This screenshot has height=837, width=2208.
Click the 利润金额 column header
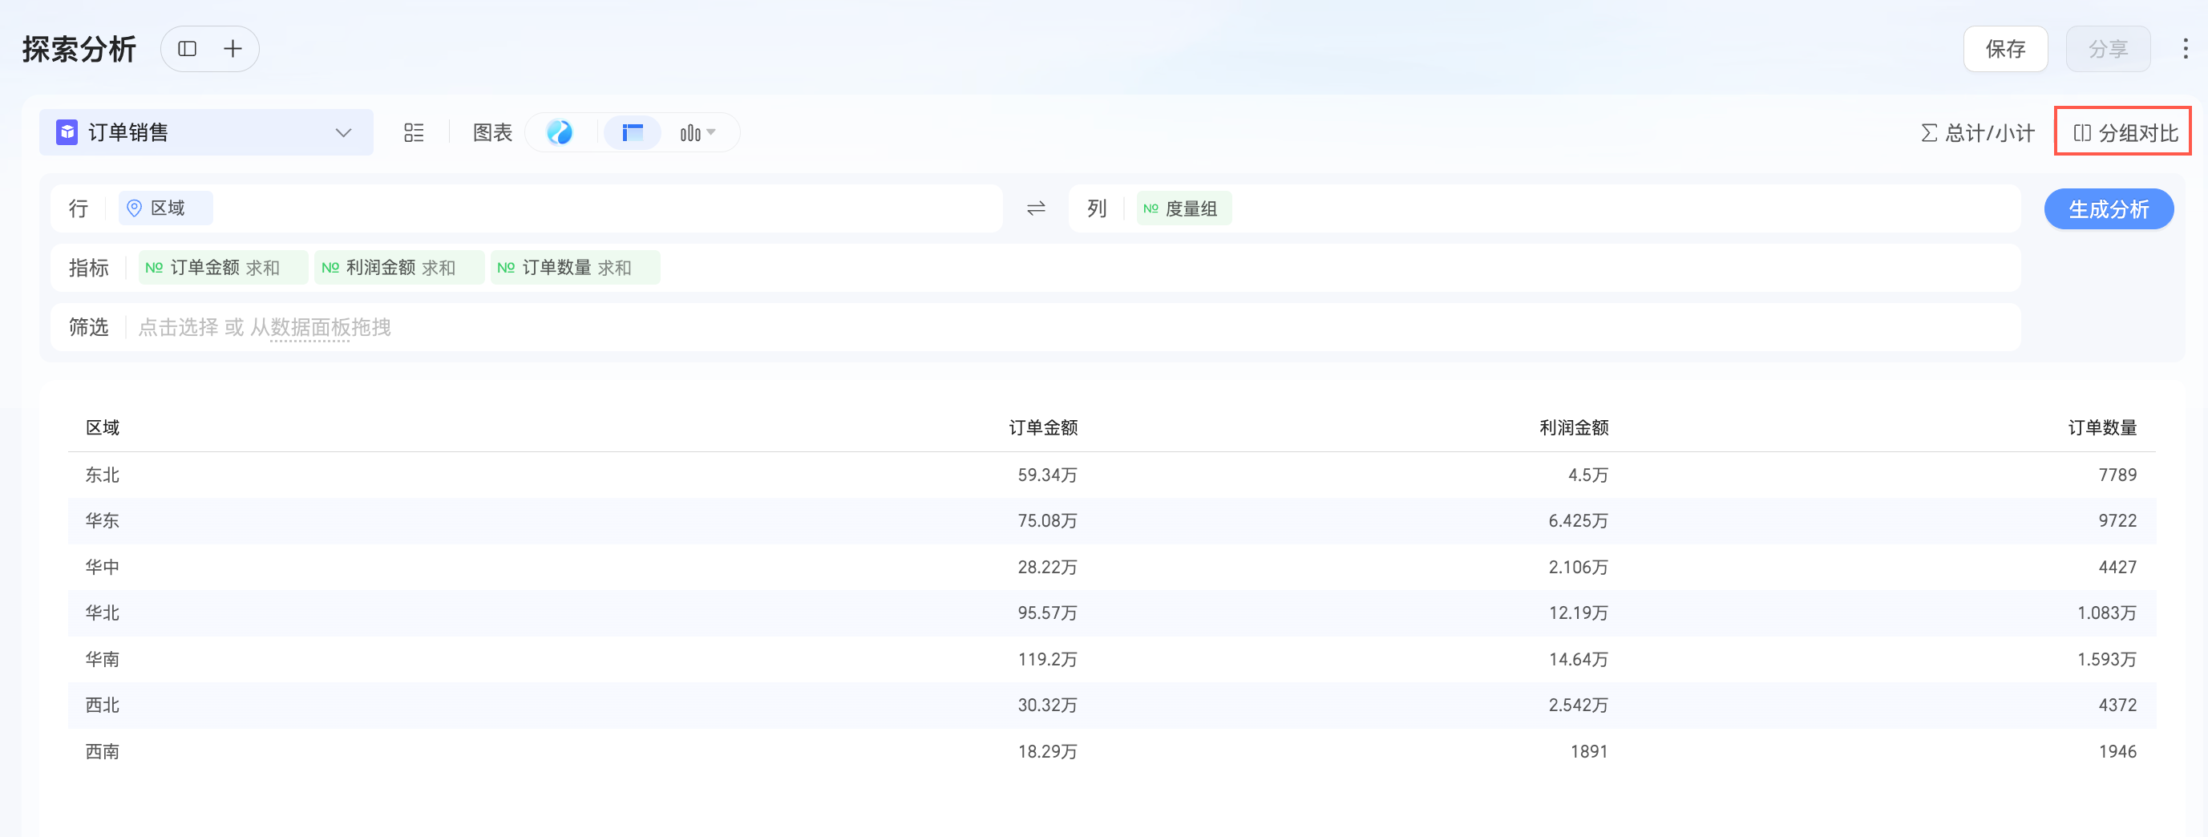[1574, 427]
